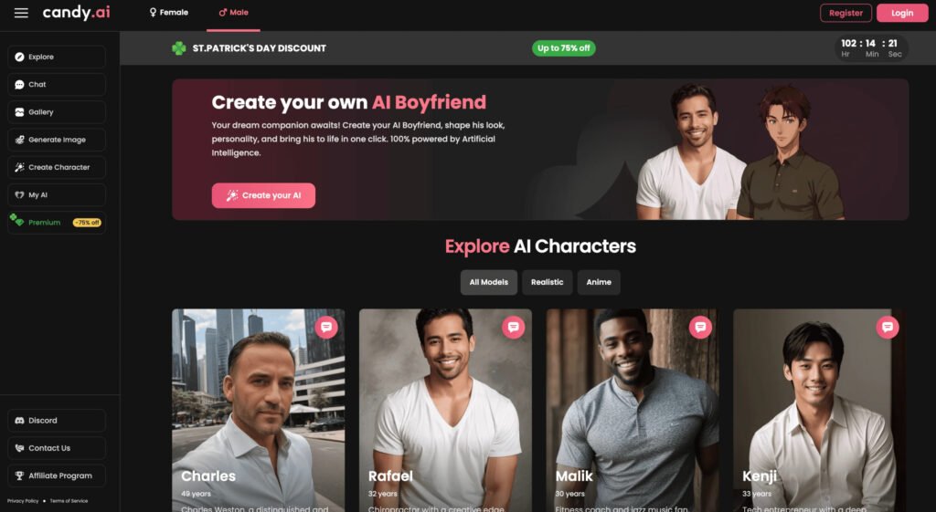936x512 pixels.
Task: Filter characters by Realistic
Action: point(547,282)
